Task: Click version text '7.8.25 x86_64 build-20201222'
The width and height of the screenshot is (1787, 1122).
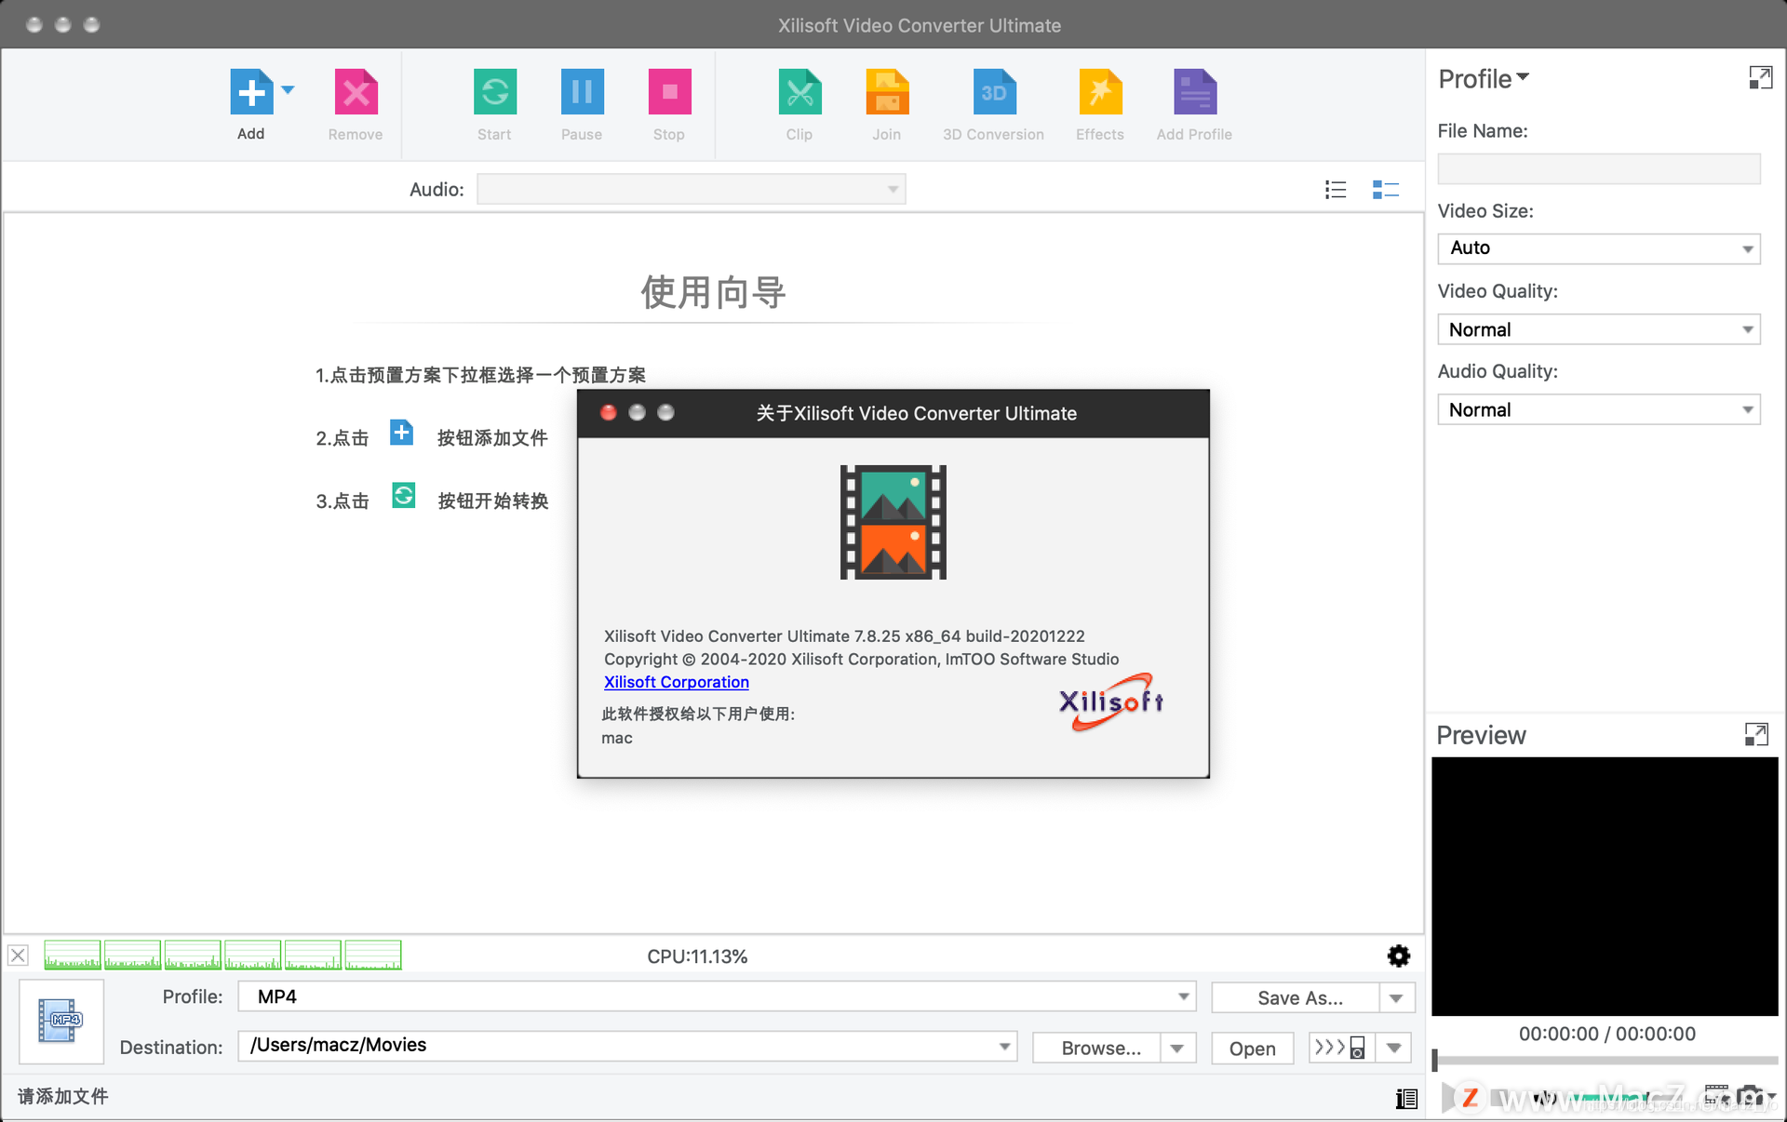Action: click(x=969, y=636)
